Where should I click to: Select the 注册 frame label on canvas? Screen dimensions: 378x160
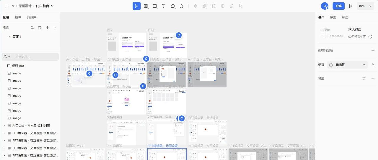click(x=151, y=30)
